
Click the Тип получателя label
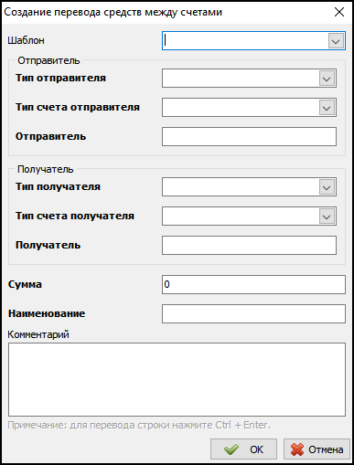point(58,186)
